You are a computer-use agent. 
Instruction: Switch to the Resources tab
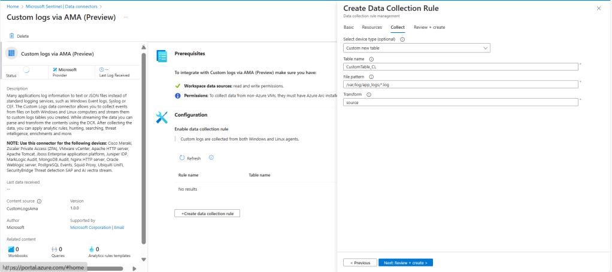[x=372, y=27]
